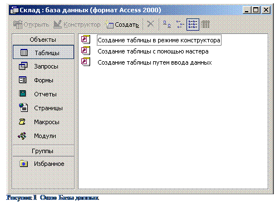Click the wizard icon beside 'с помощью мастера'
Viewport: 280px width, 211px height.
[x=86, y=51]
